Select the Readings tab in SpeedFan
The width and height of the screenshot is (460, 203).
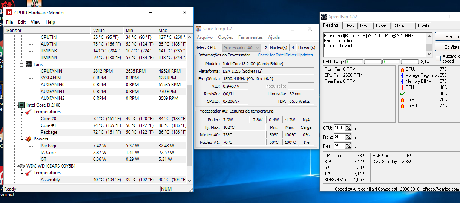(x=331, y=25)
